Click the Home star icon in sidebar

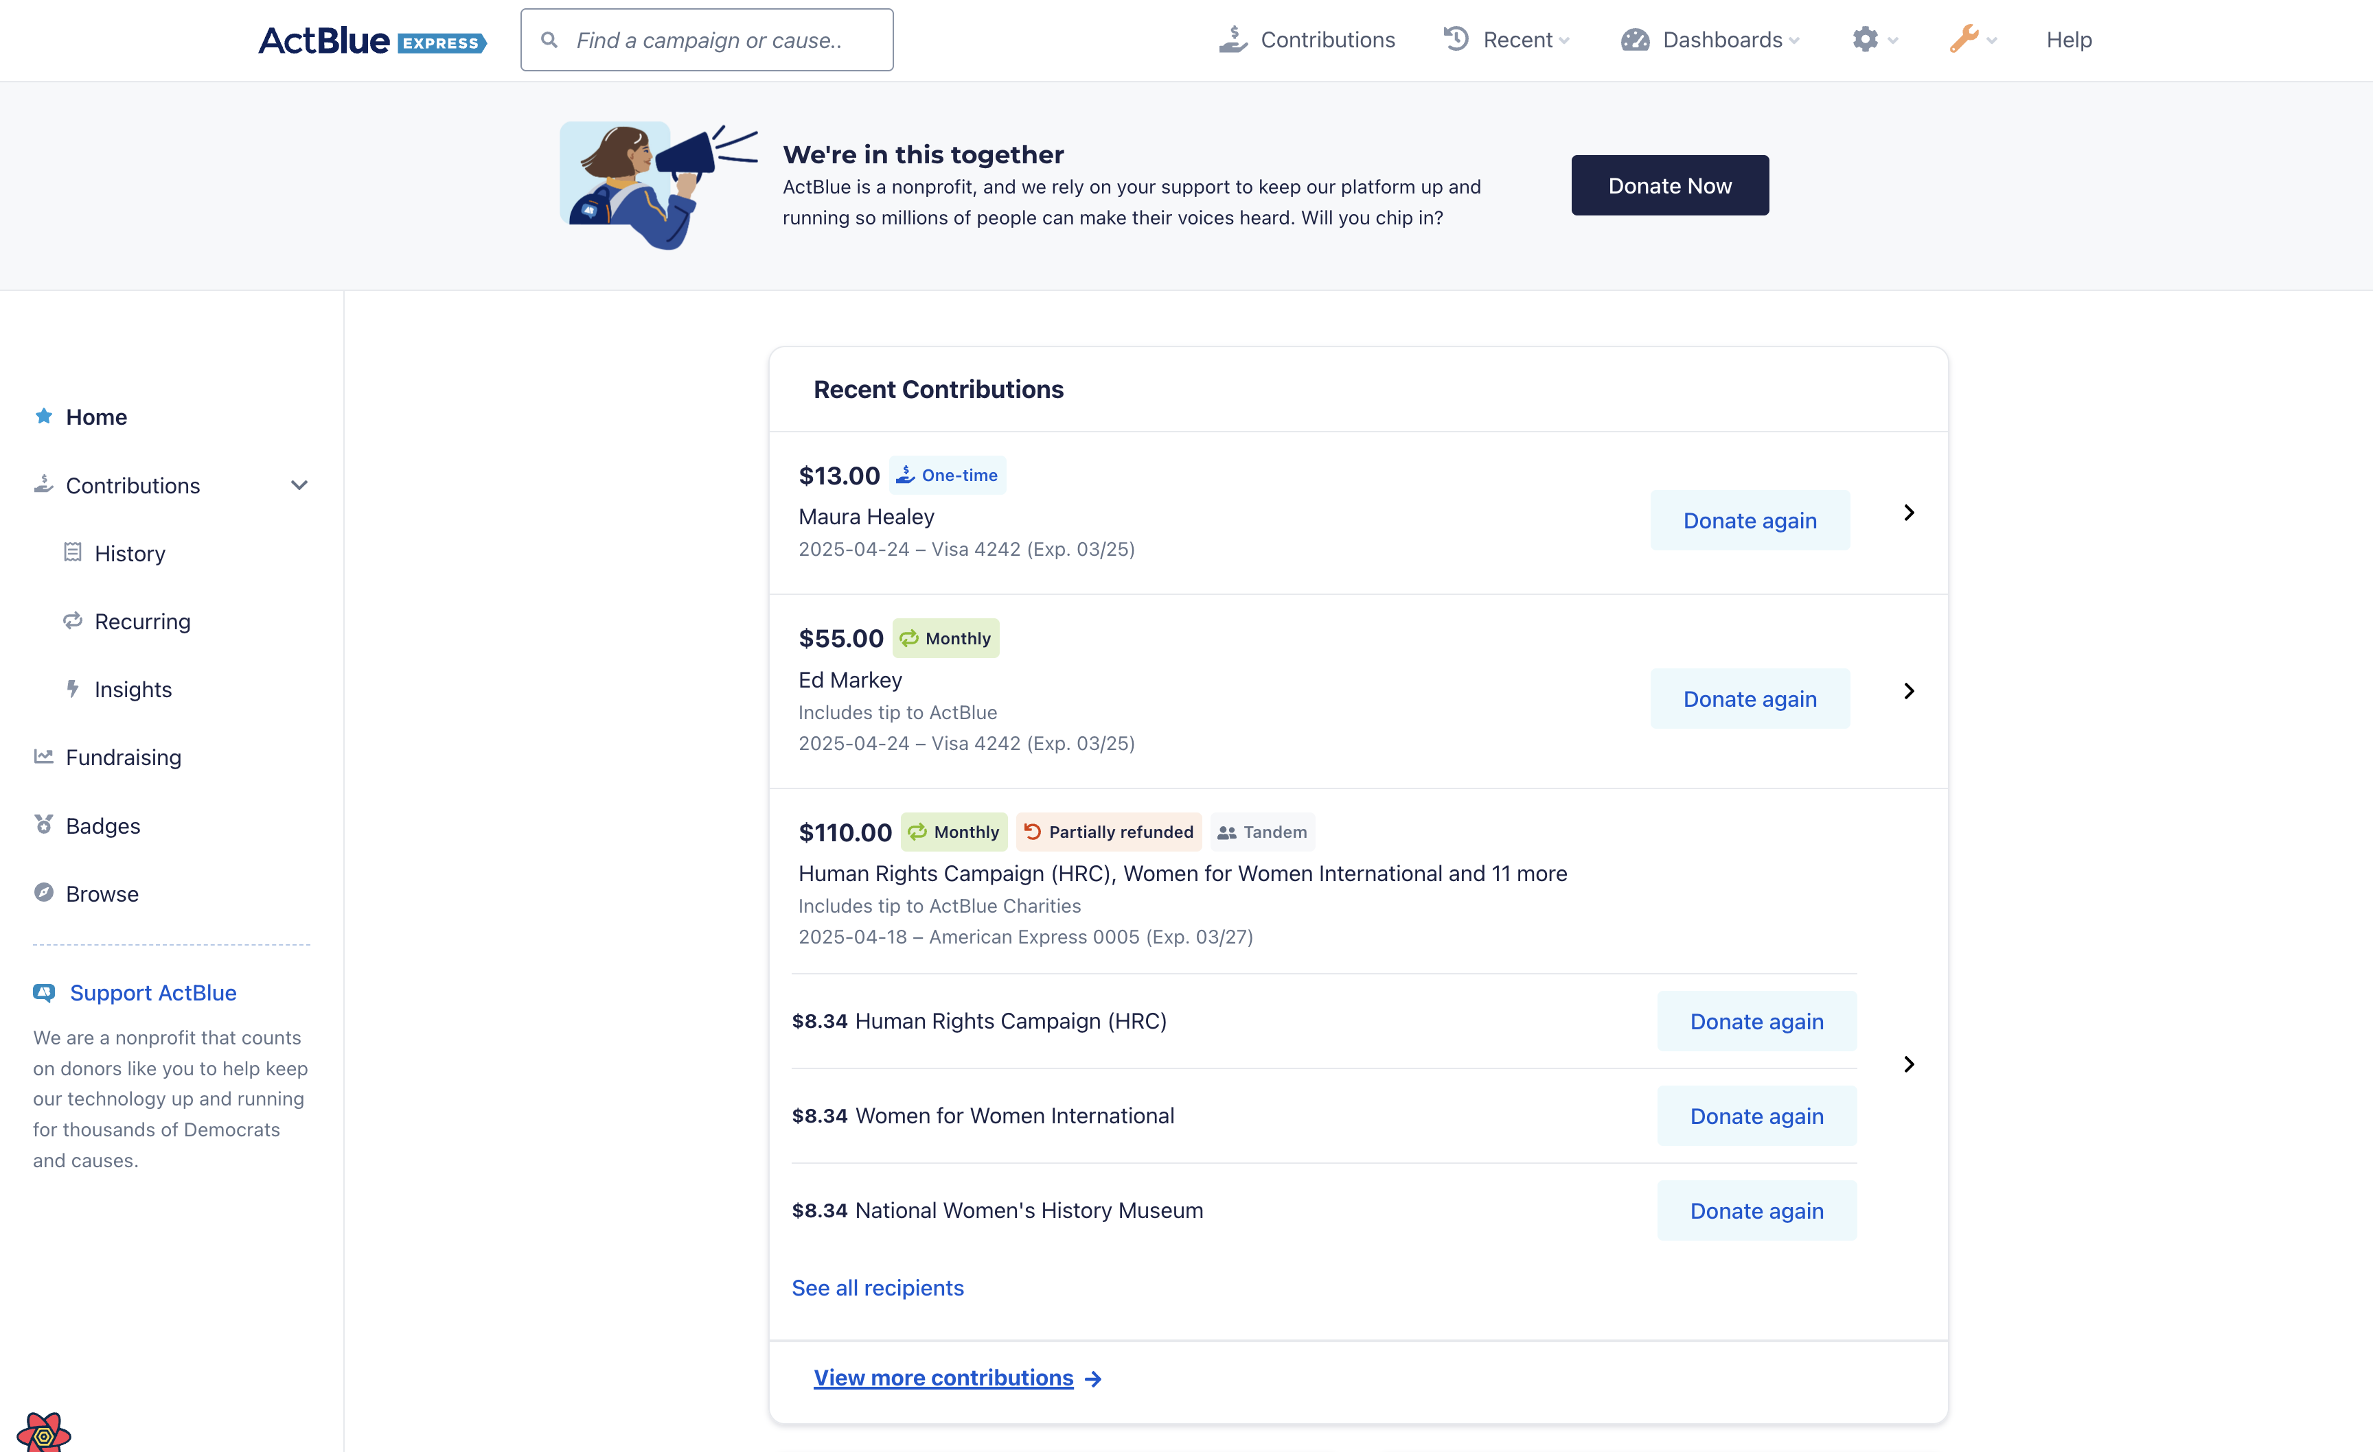[43, 417]
